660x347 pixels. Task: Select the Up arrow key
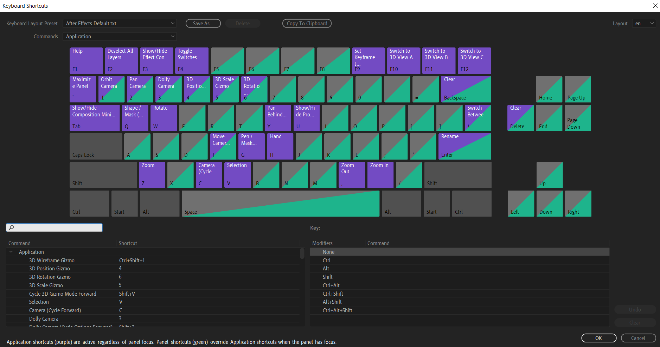(x=550, y=175)
